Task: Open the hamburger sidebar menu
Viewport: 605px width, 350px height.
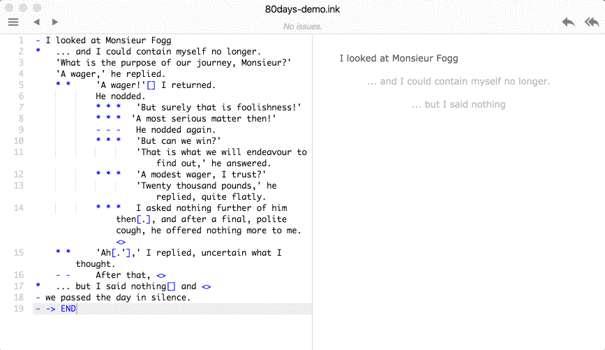Action: click(13, 22)
